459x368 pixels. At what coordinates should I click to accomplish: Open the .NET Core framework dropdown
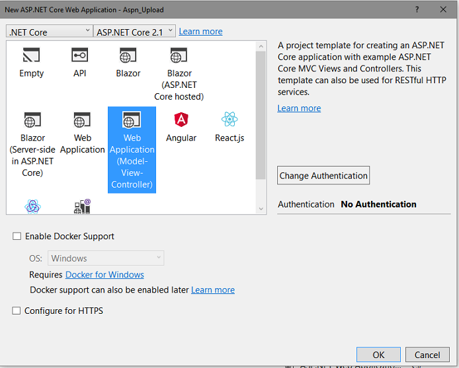49,31
